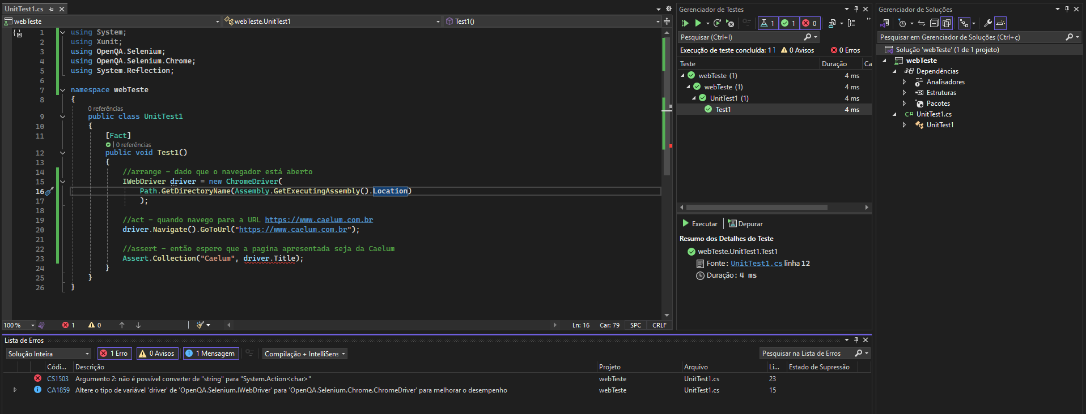Run all tests in view in Test Explorer
This screenshot has width=1086, height=414.
[685, 23]
